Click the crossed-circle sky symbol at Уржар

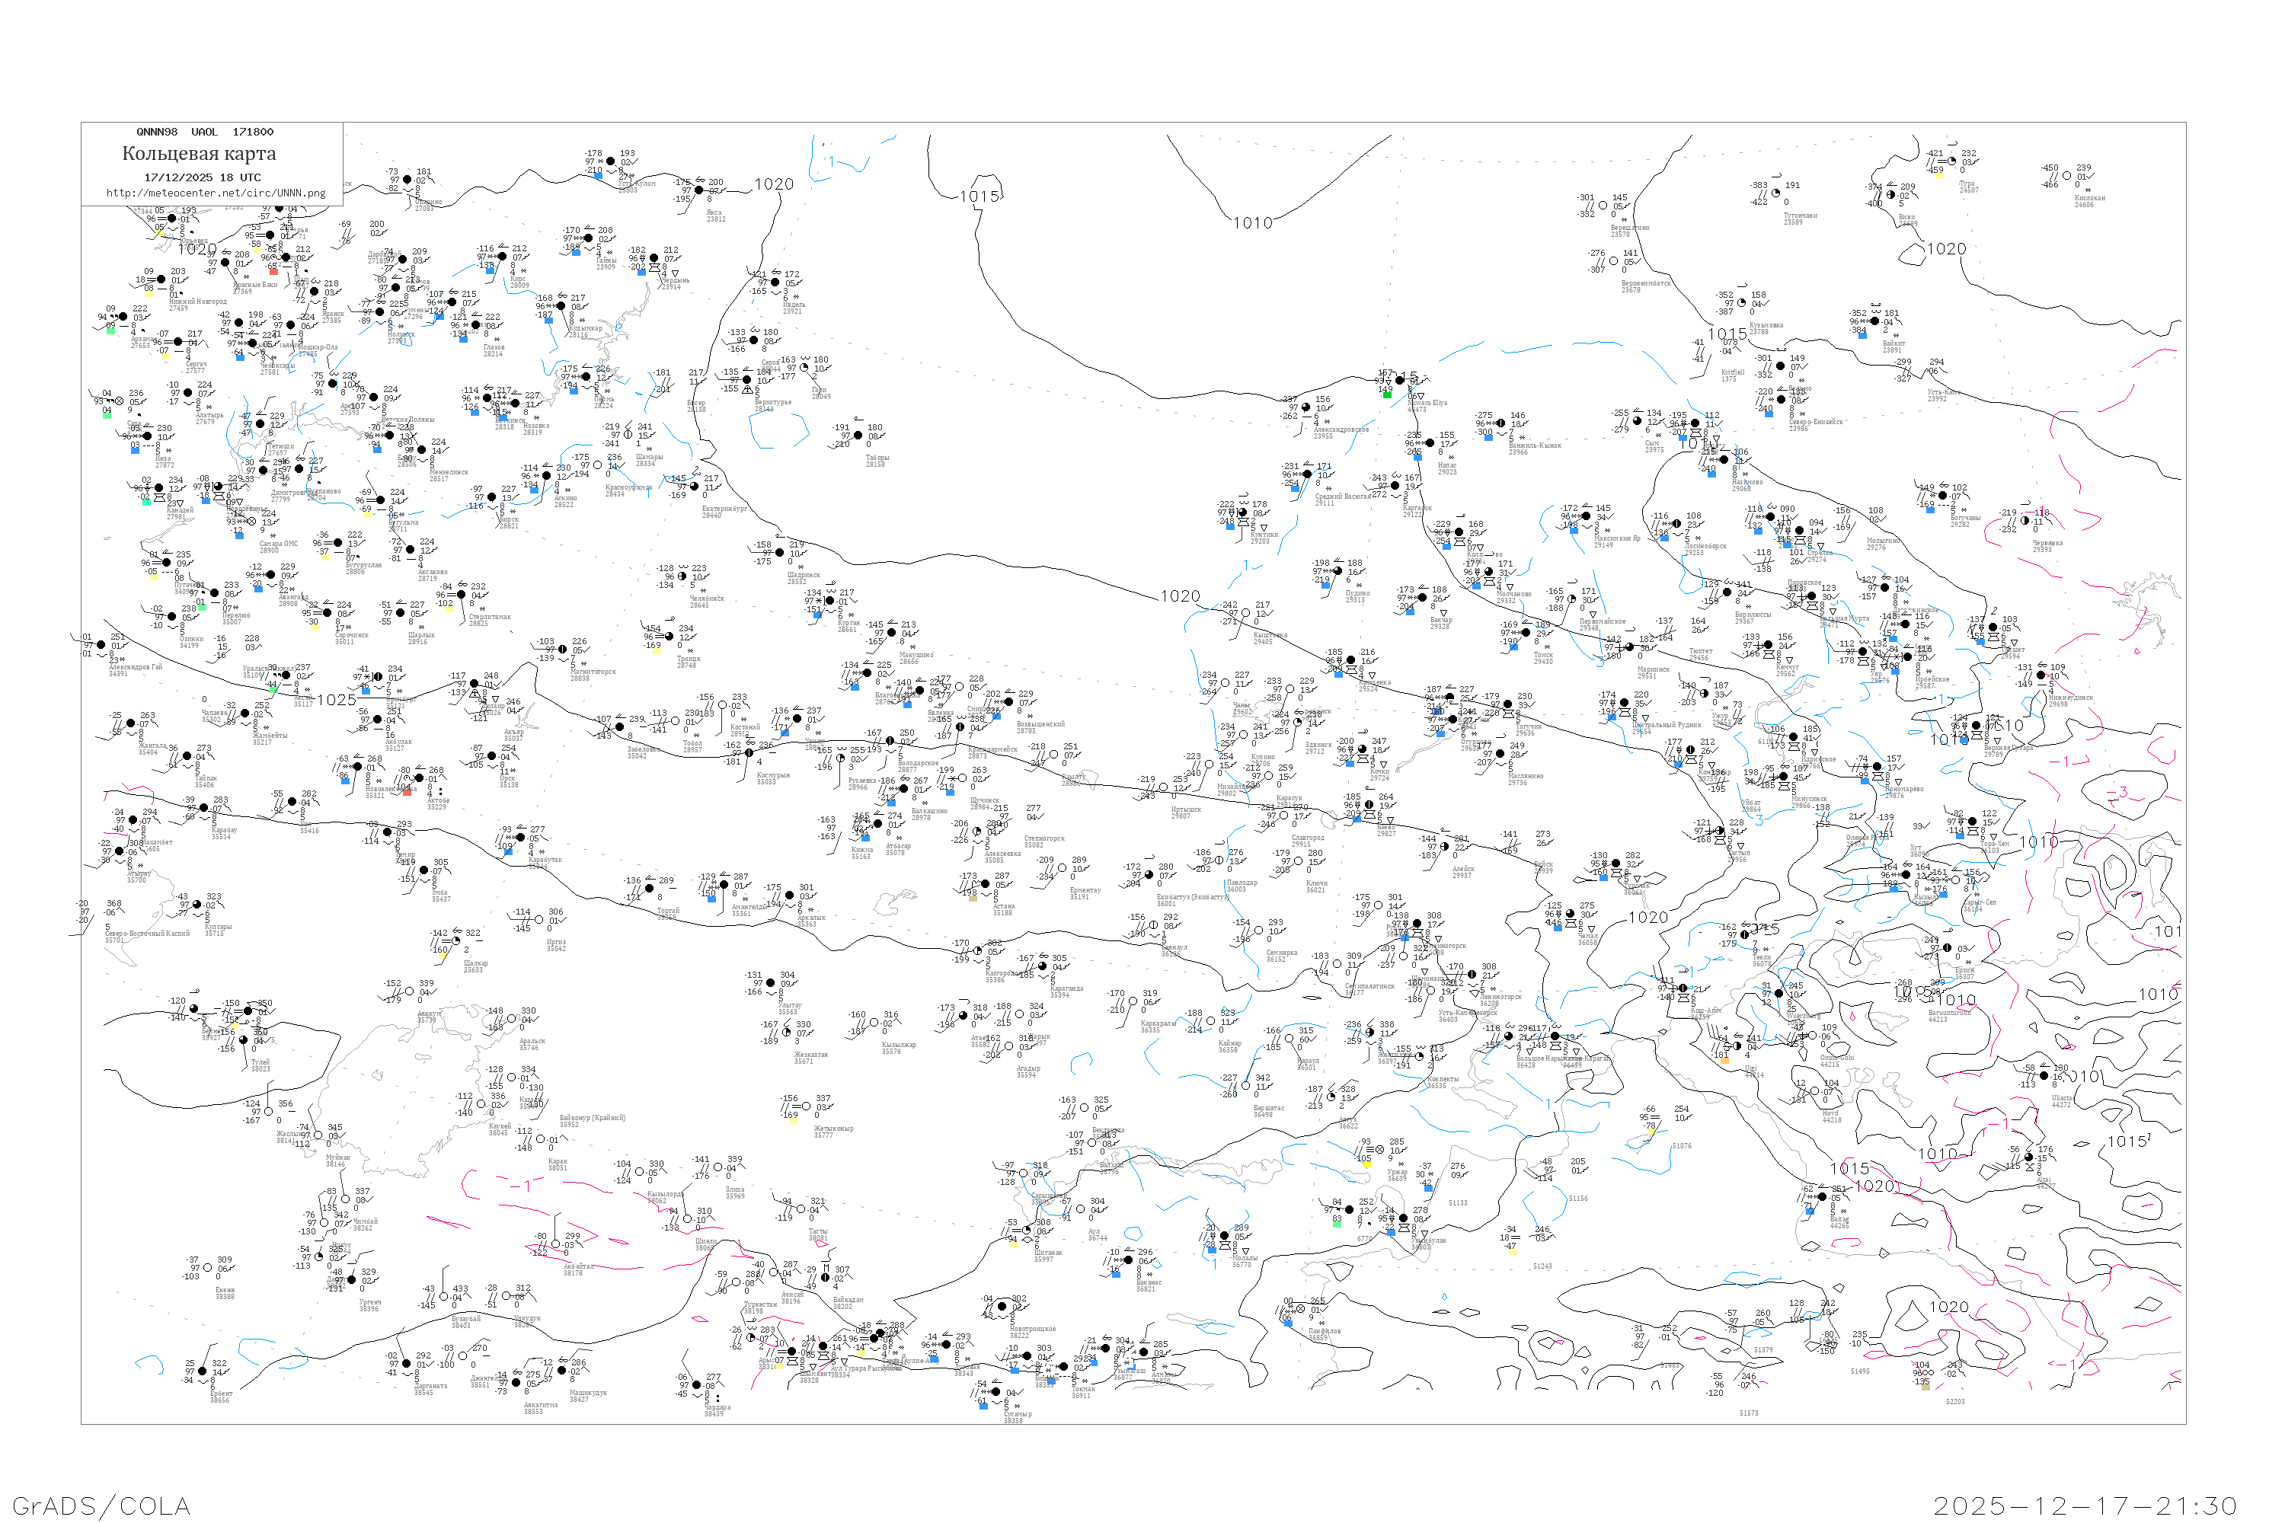[x=1380, y=1150]
